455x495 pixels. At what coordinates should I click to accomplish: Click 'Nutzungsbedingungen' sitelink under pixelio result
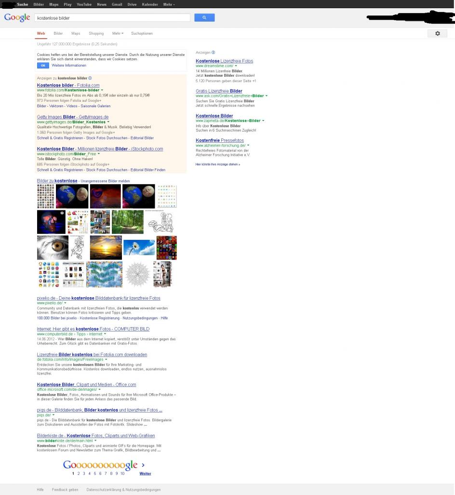(x=140, y=318)
